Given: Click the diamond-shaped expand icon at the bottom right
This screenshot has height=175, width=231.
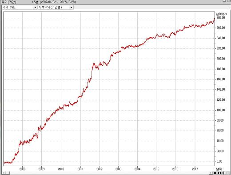Looking at the screenshot, I should point(215,173).
